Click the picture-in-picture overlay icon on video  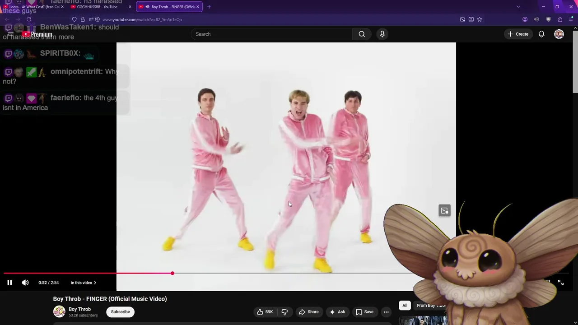444,211
